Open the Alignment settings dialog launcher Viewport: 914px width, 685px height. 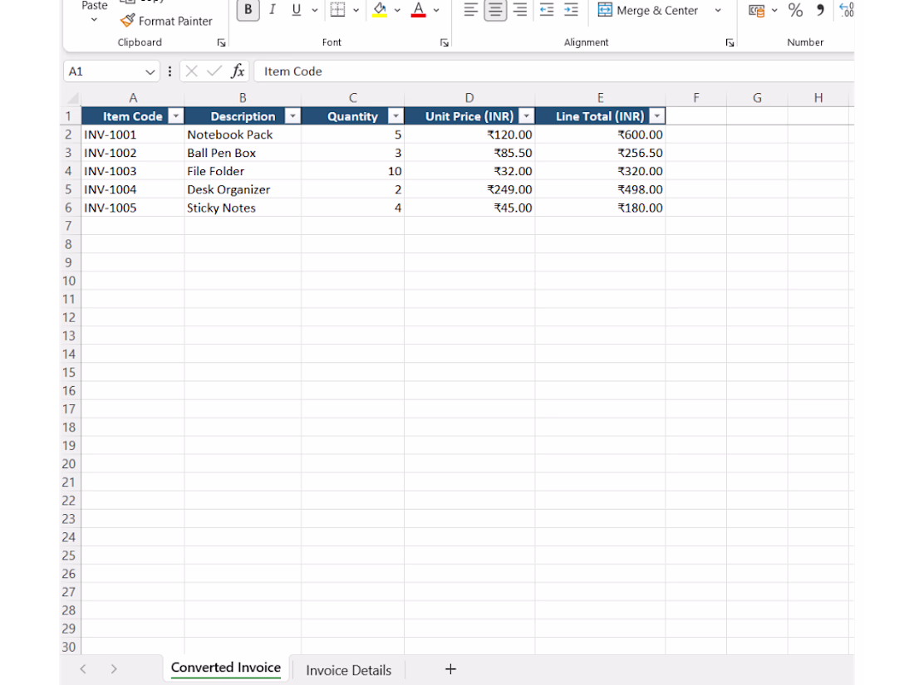tap(730, 42)
